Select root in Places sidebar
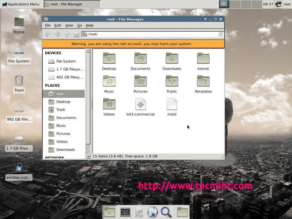This screenshot has height=219, width=292. [64, 93]
